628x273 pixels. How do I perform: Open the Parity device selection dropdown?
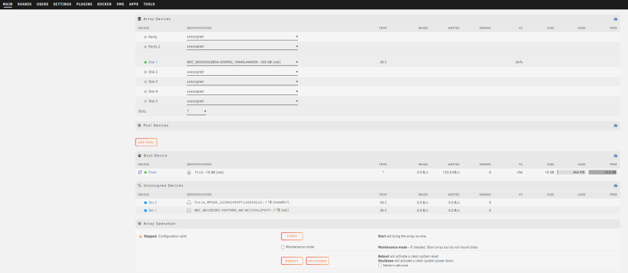[x=242, y=37]
